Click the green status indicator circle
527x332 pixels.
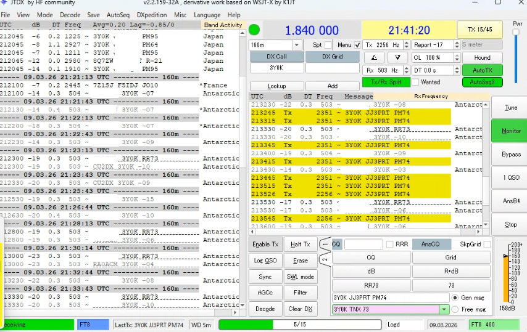pos(254,30)
